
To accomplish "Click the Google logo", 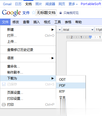I will point(11,13).
